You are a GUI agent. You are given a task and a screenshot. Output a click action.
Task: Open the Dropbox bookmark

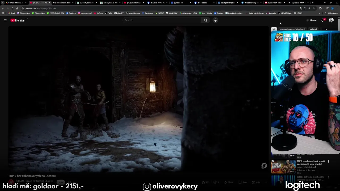[x=219, y=13]
